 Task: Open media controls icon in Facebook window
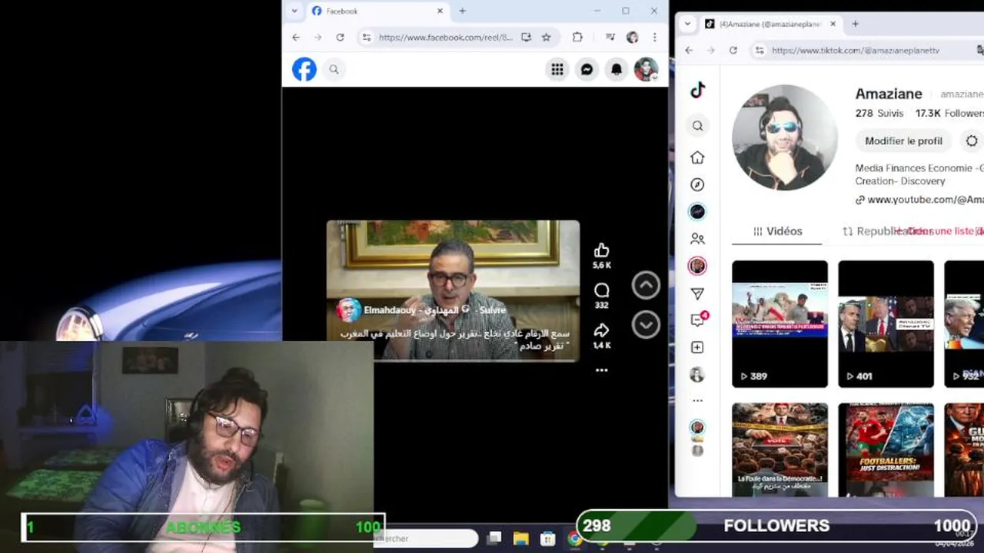[x=610, y=37]
